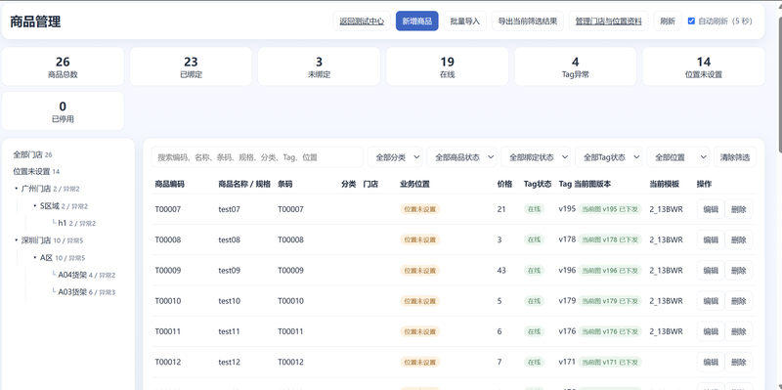Image resolution: width=782 pixels, height=390 pixels.
Task: Select 深圳门店 tree node
Action: coord(52,240)
